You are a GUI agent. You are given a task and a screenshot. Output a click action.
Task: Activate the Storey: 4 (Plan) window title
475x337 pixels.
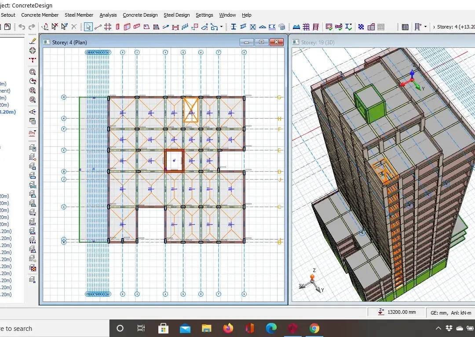[x=69, y=42]
